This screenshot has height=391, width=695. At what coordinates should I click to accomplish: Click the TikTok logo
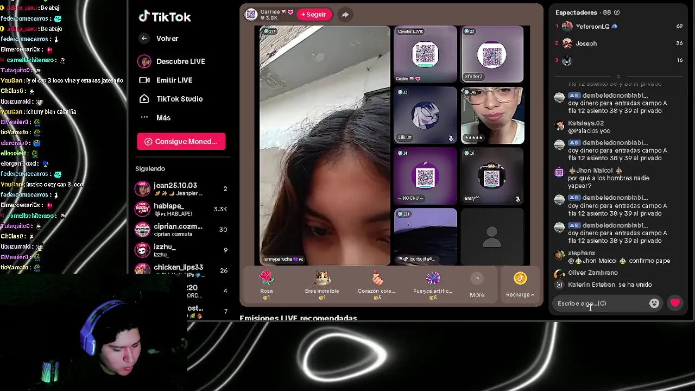(x=165, y=17)
